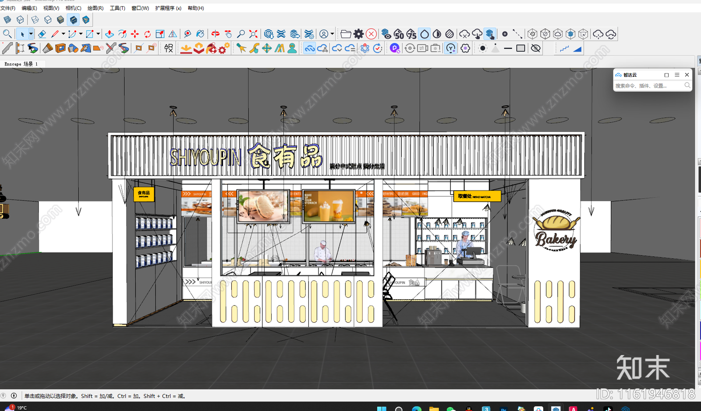Screen dimensions: 701x411
Task: Select the Eraser tool
Action: click(x=42, y=34)
